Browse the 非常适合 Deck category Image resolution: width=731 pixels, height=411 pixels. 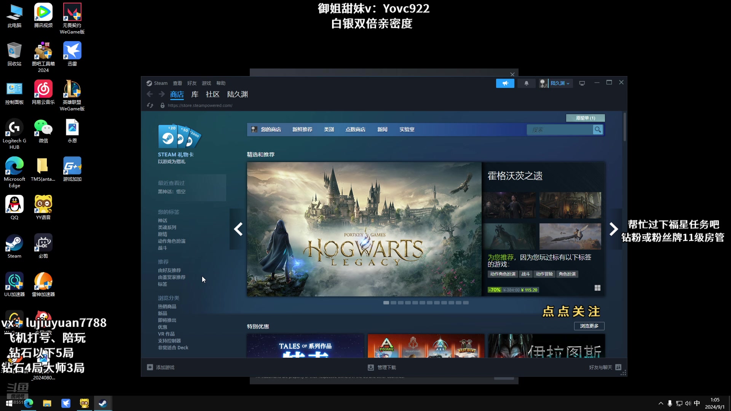point(173,348)
